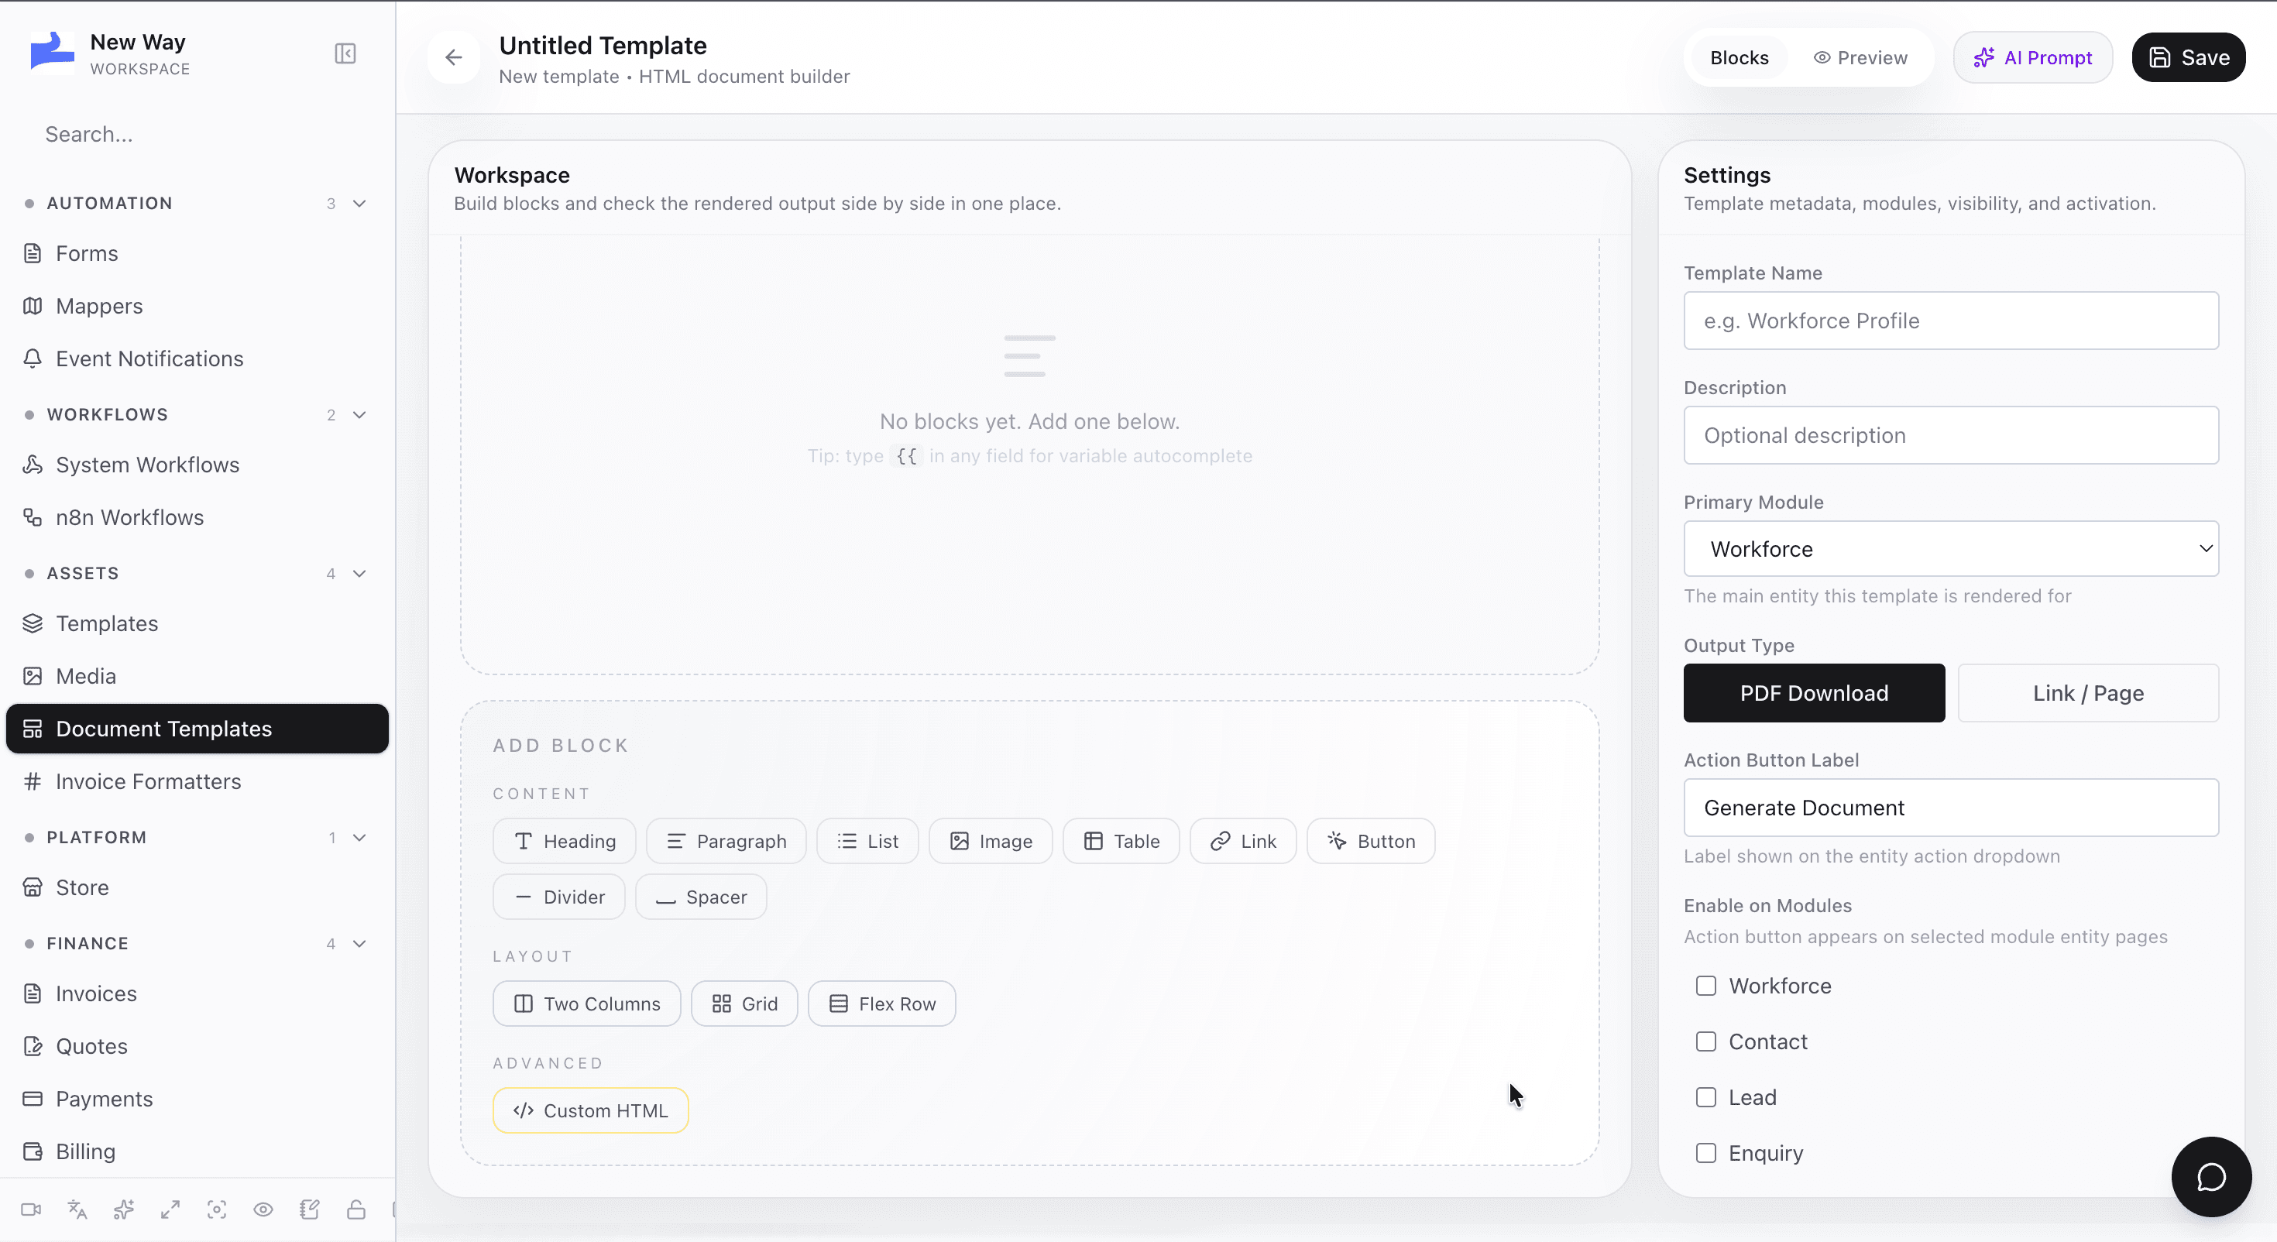2277x1242 pixels.
Task: Add a Link block
Action: (x=1243, y=841)
